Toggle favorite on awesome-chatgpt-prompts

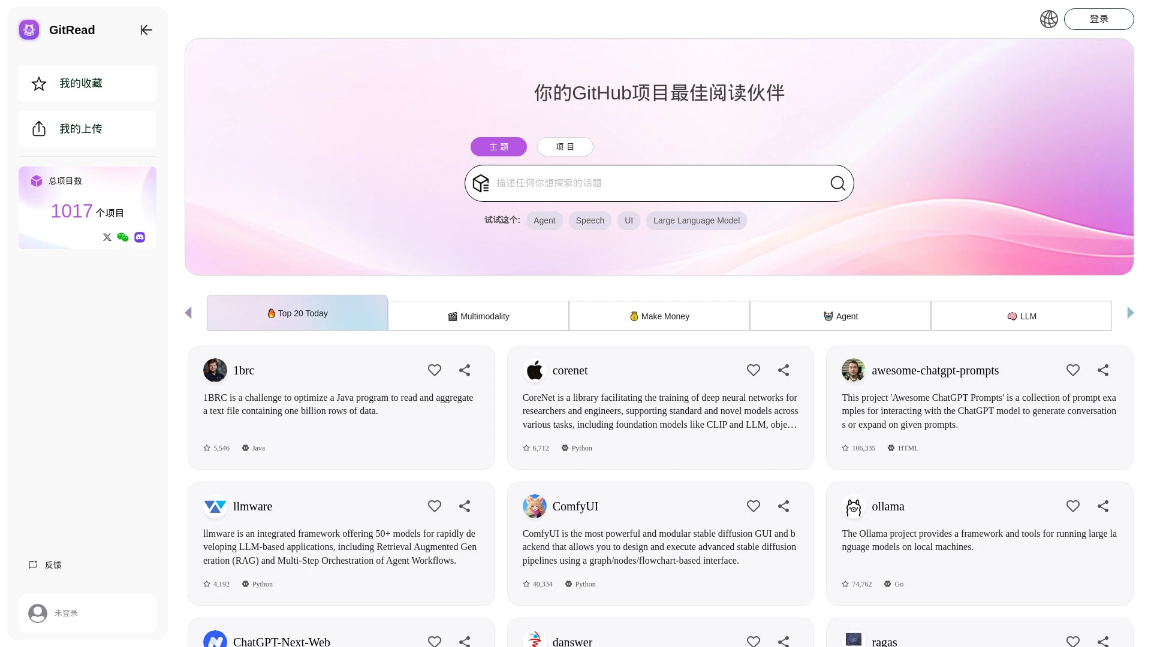click(1072, 370)
